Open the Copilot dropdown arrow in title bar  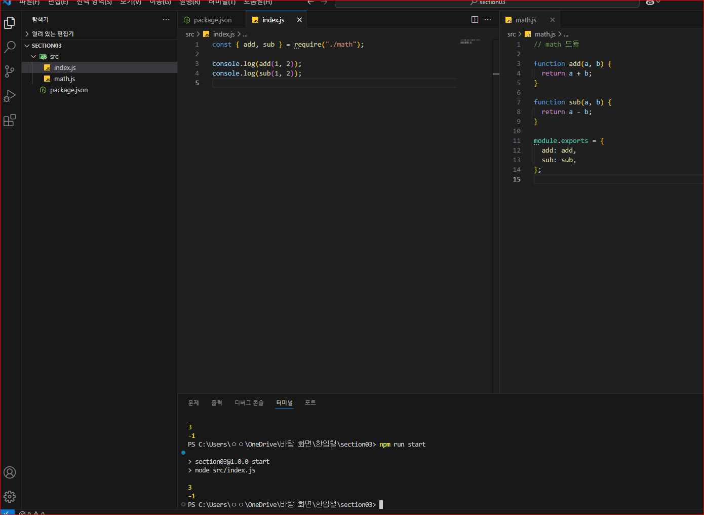[658, 3]
